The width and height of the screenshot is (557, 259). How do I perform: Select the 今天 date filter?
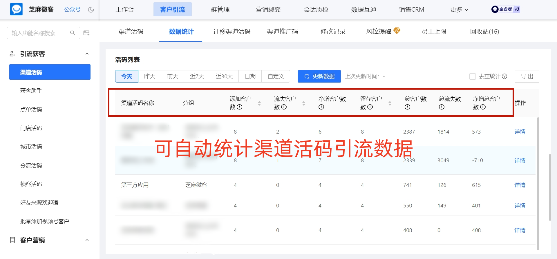pyautogui.click(x=127, y=76)
